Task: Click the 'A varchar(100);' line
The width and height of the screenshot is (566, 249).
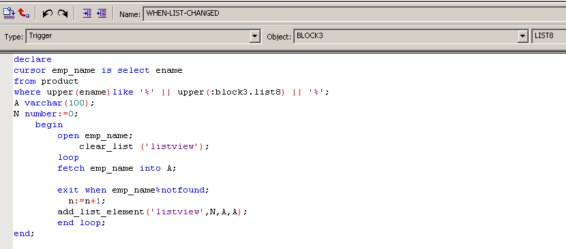Action: pyautogui.click(x=54, y=103)
